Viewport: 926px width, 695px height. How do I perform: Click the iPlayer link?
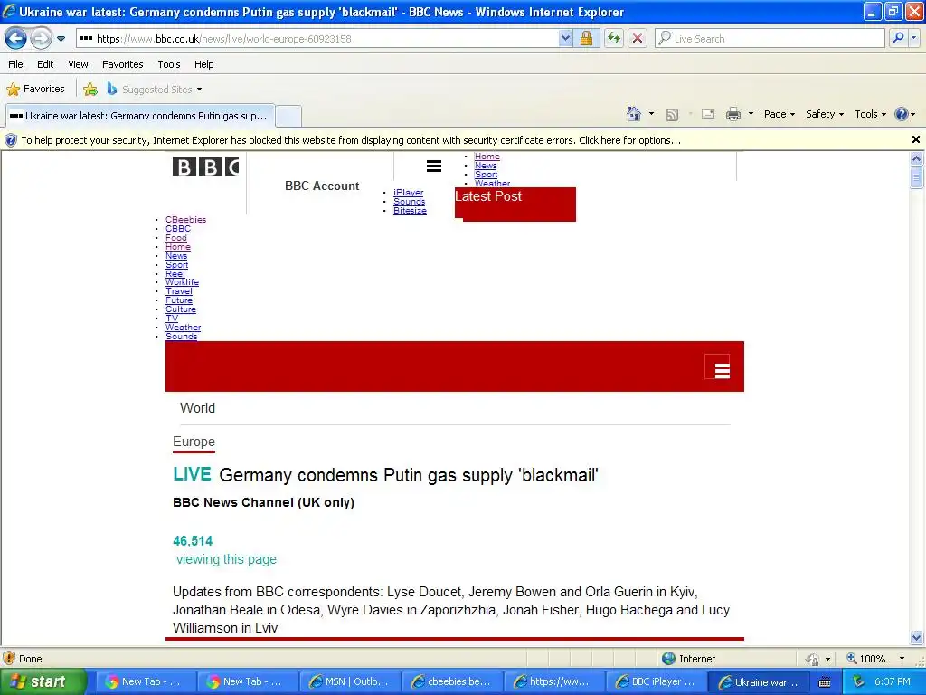pyautogui.click(x=408, y=193)
